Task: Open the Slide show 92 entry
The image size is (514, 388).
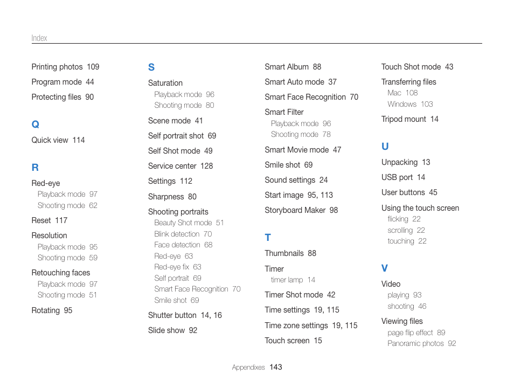Action: coord(172,330)
